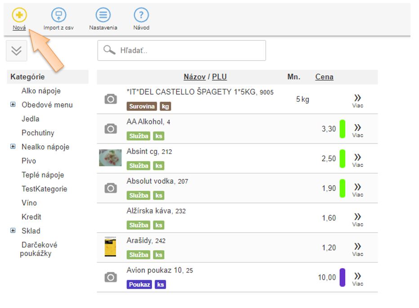Click camera icon for Absolut vodka
The height and width of the screenshot is (308, 419).
[111, 188]
